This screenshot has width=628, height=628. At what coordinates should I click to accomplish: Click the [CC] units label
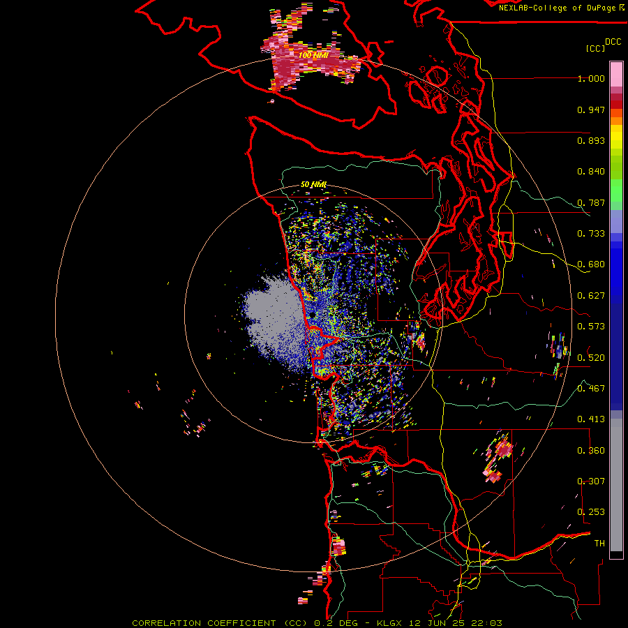595,48
